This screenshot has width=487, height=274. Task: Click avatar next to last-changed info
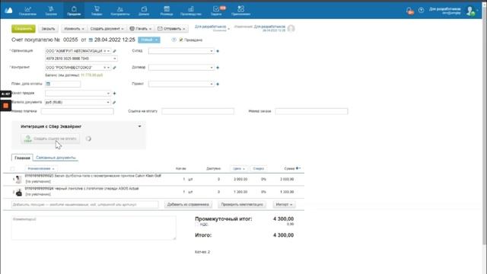(x=291, y=28)
